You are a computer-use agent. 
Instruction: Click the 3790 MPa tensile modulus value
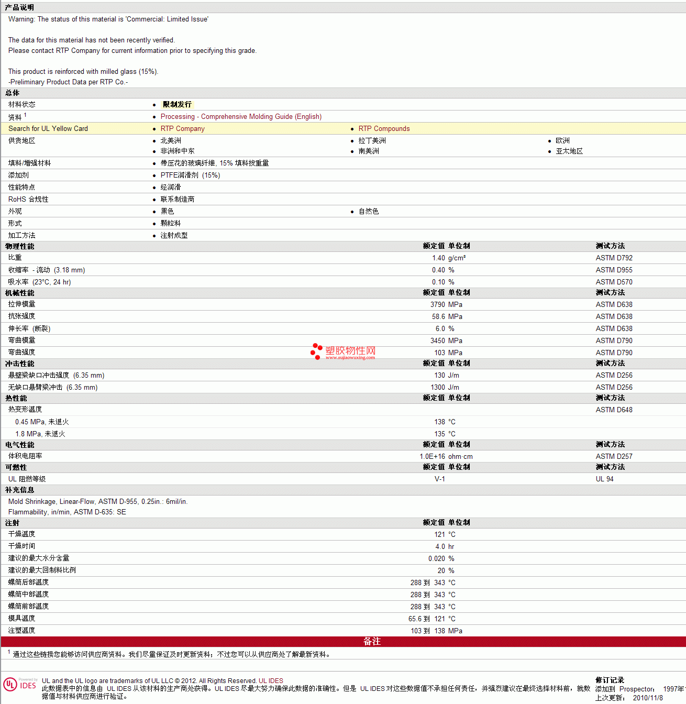coord(446,305)
